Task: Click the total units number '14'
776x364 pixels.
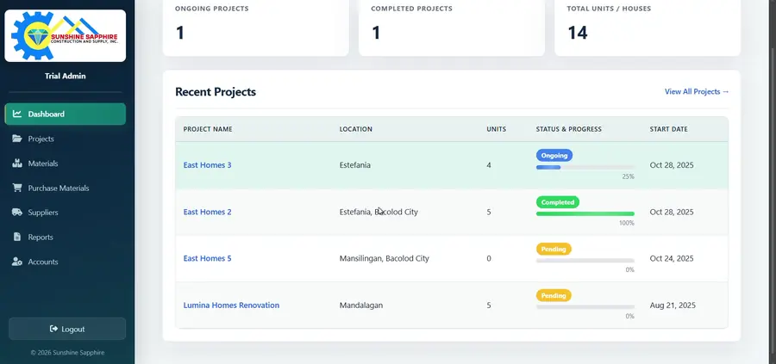Action: point(578,33)
